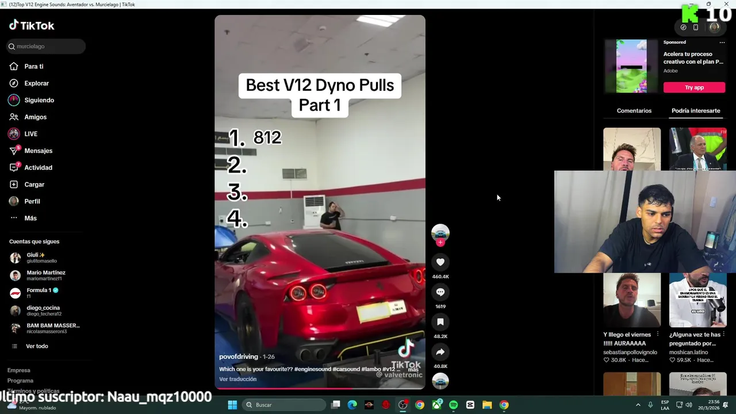Open the profile avatar in top bar
The height and width of the screenshot is (414, 736).
tap(714, 27)
